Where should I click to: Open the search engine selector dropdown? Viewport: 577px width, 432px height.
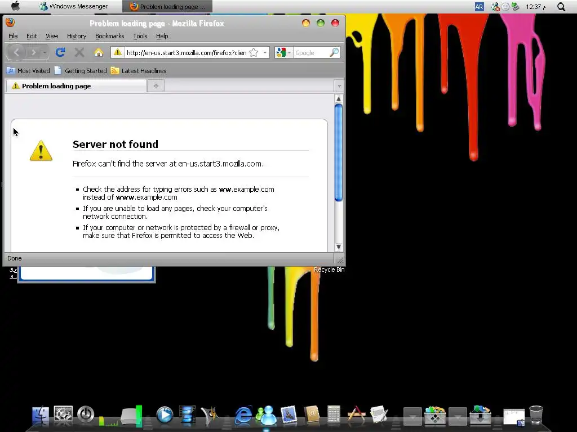click(289, 52)
